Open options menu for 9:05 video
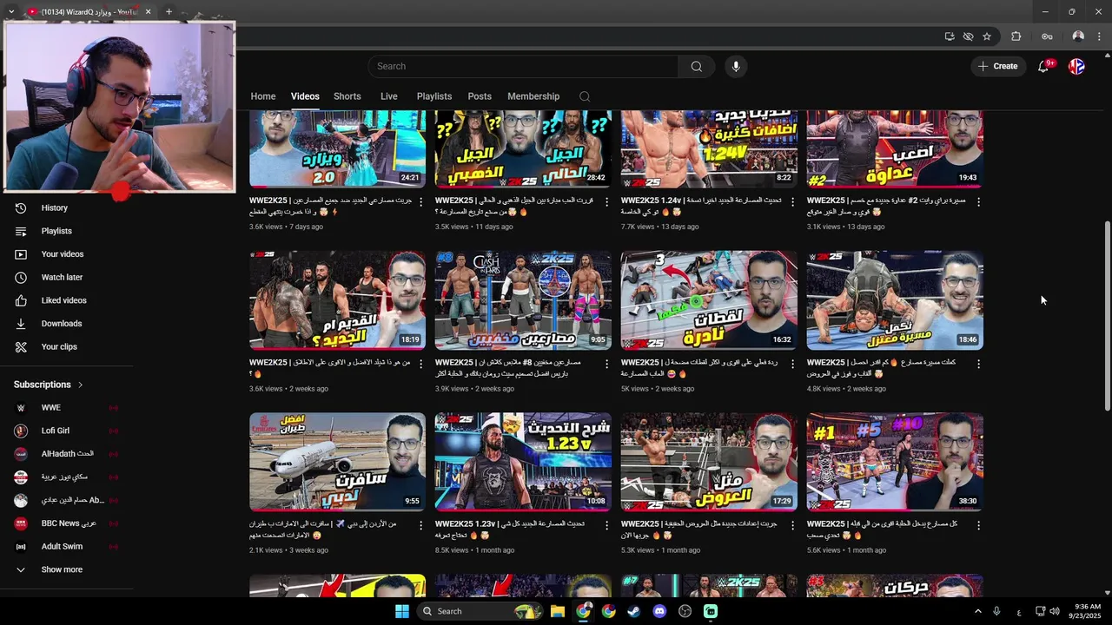 [x=607, y=363]
